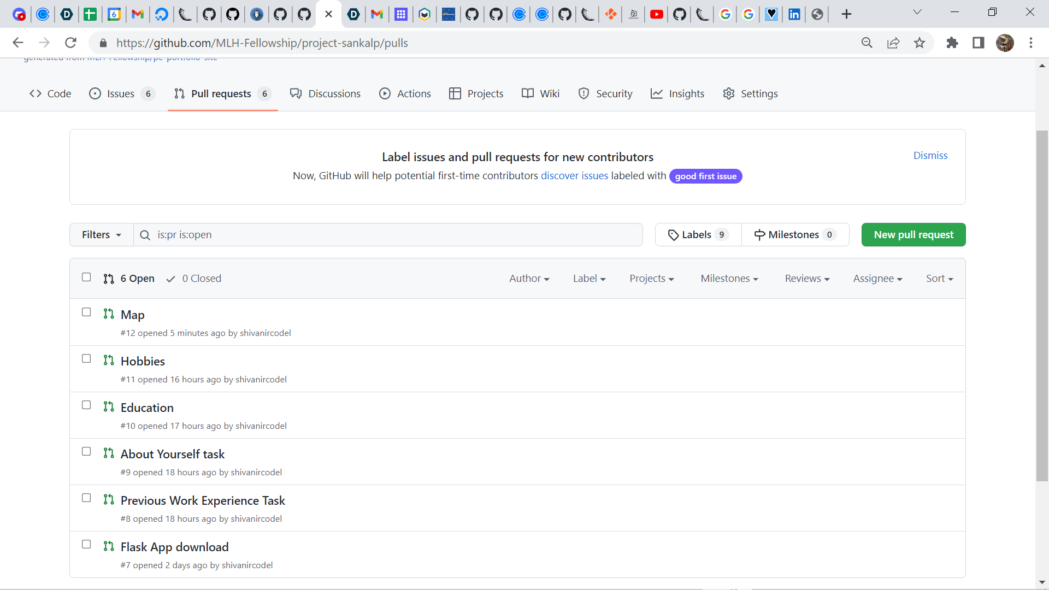This screenshot has height=590, width=1049.
Task: Click the share page icon
Action: pyautogui.click(x=893, y=43)
